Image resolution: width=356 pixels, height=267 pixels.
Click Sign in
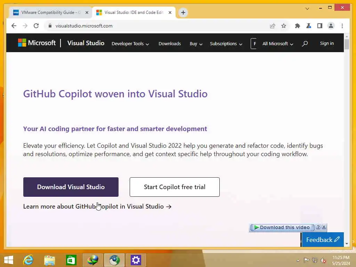(x=327, y=43)
